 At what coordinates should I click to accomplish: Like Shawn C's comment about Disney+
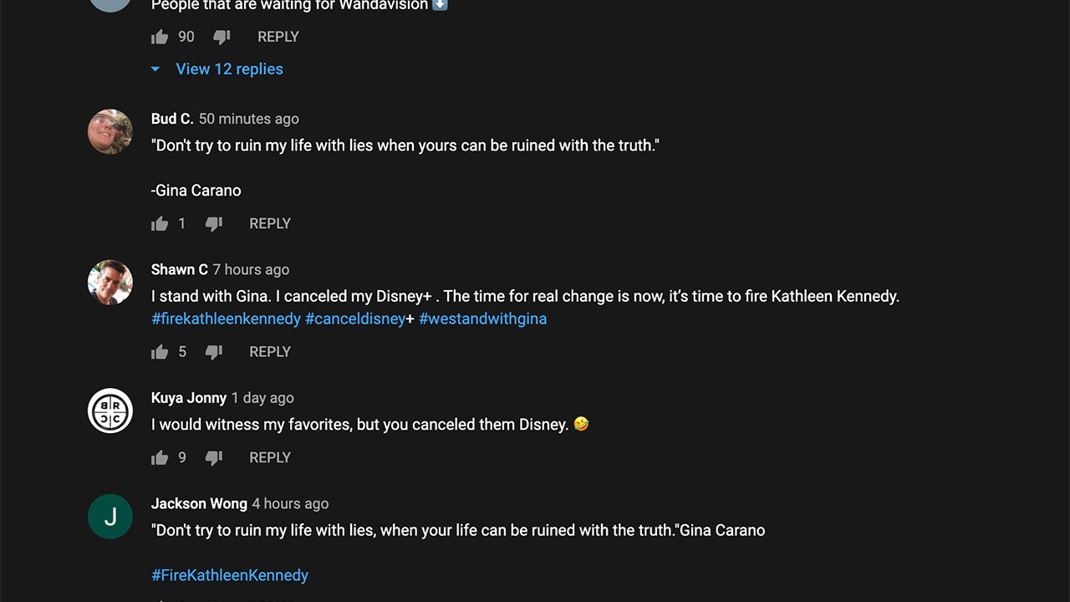[x=160, y=352]
